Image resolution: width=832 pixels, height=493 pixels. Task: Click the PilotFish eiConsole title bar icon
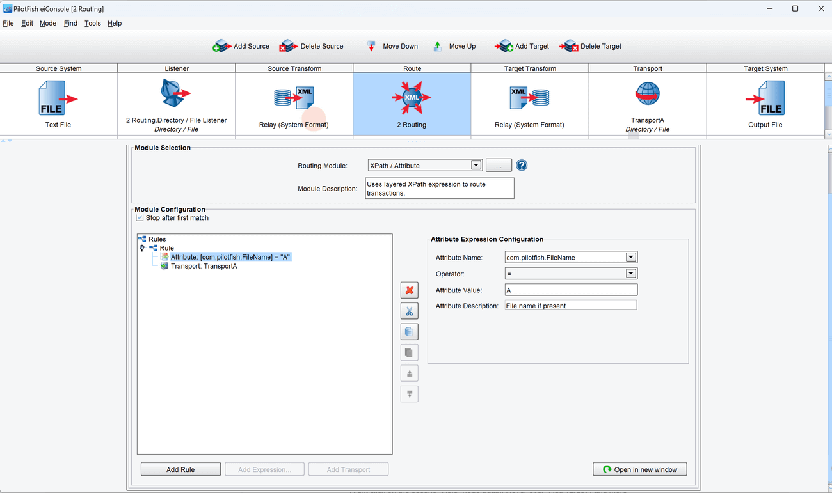coord(7,8)
